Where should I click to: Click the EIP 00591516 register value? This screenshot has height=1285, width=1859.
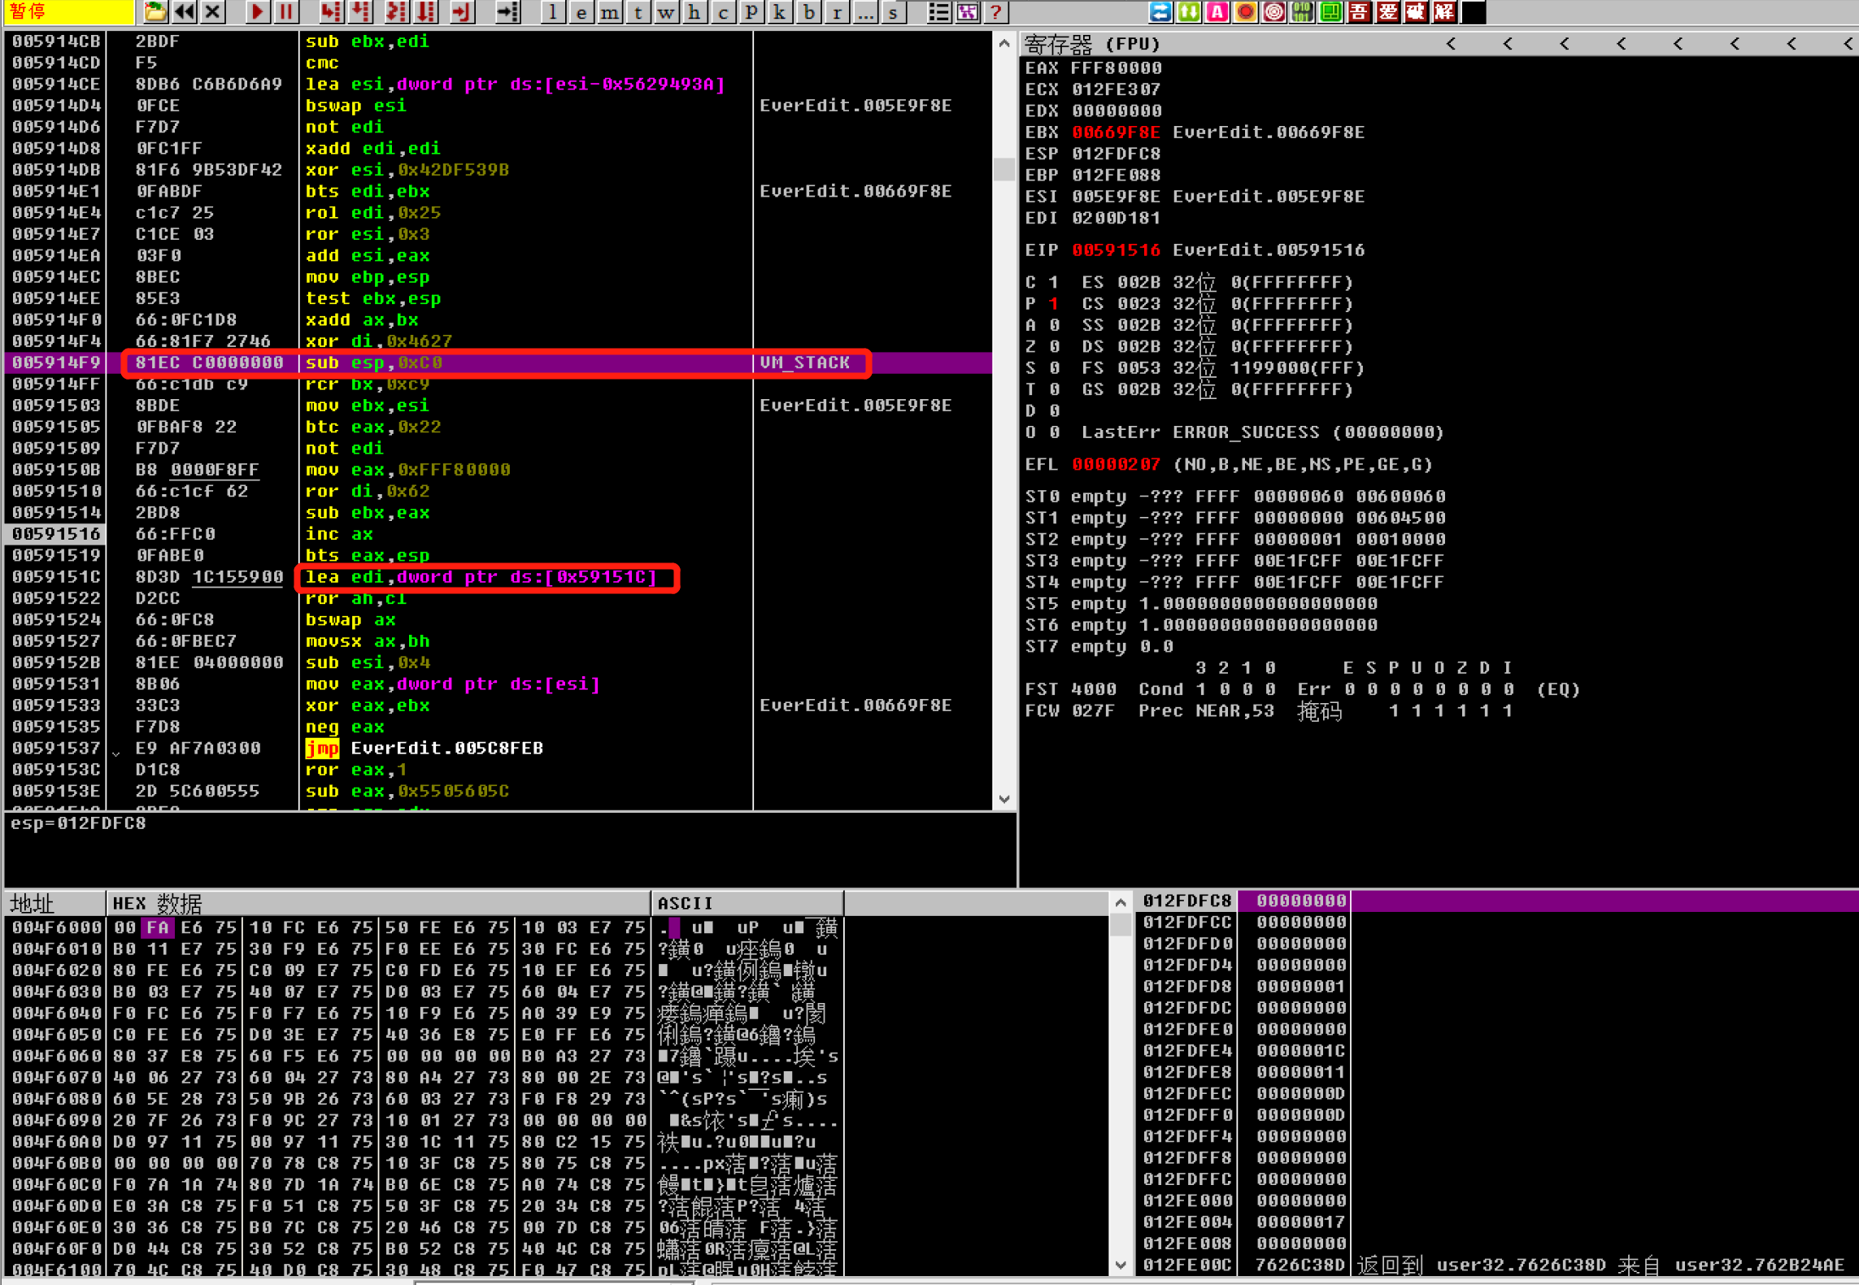(1117, 250)
